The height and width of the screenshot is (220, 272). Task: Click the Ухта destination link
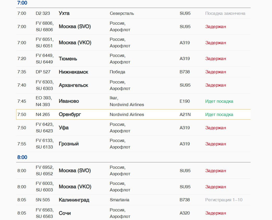coord(64,13)
